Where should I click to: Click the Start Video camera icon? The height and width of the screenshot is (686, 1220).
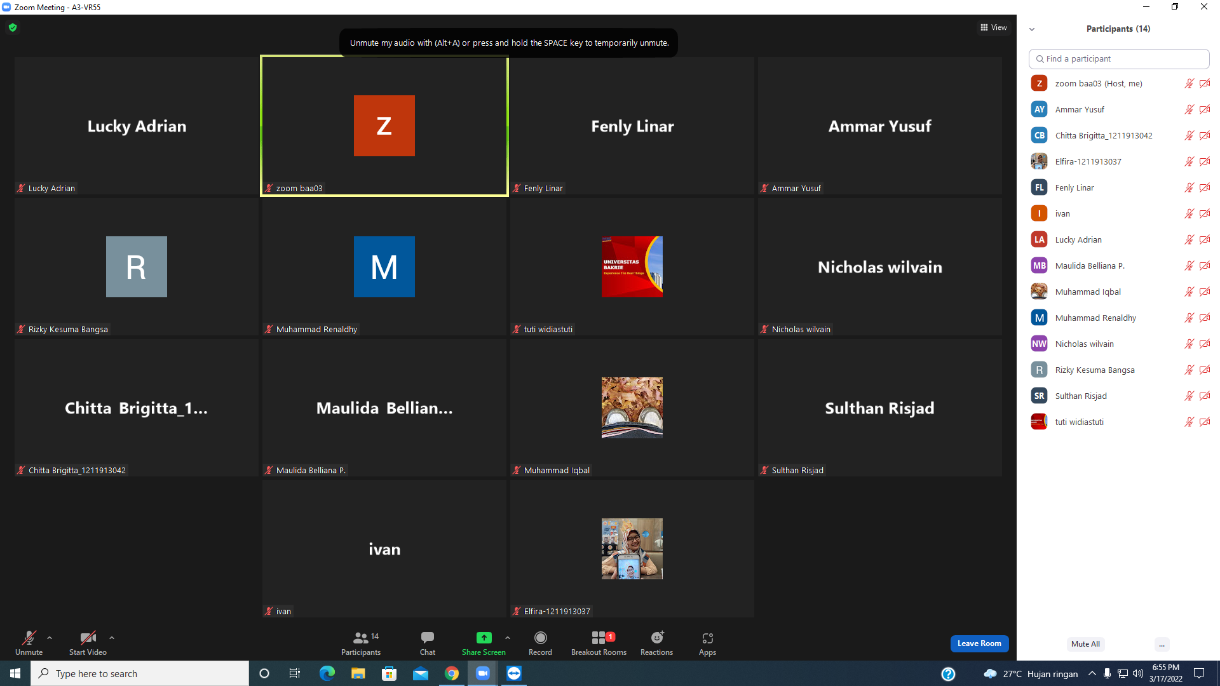(x=88, y=638)
